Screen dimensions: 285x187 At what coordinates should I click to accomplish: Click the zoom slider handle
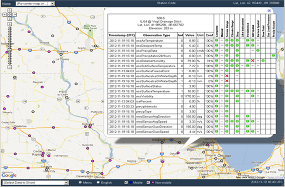coord(10,50)
